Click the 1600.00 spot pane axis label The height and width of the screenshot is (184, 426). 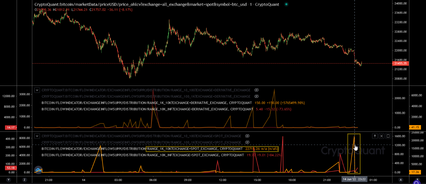point(399,136)
